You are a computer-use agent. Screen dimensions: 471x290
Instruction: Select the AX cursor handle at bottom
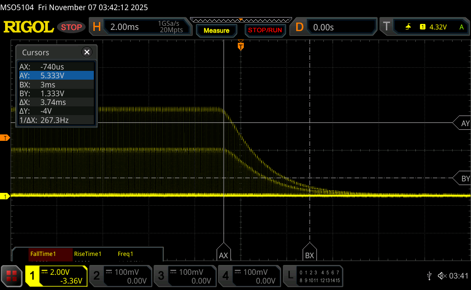(x=223, y=254)
